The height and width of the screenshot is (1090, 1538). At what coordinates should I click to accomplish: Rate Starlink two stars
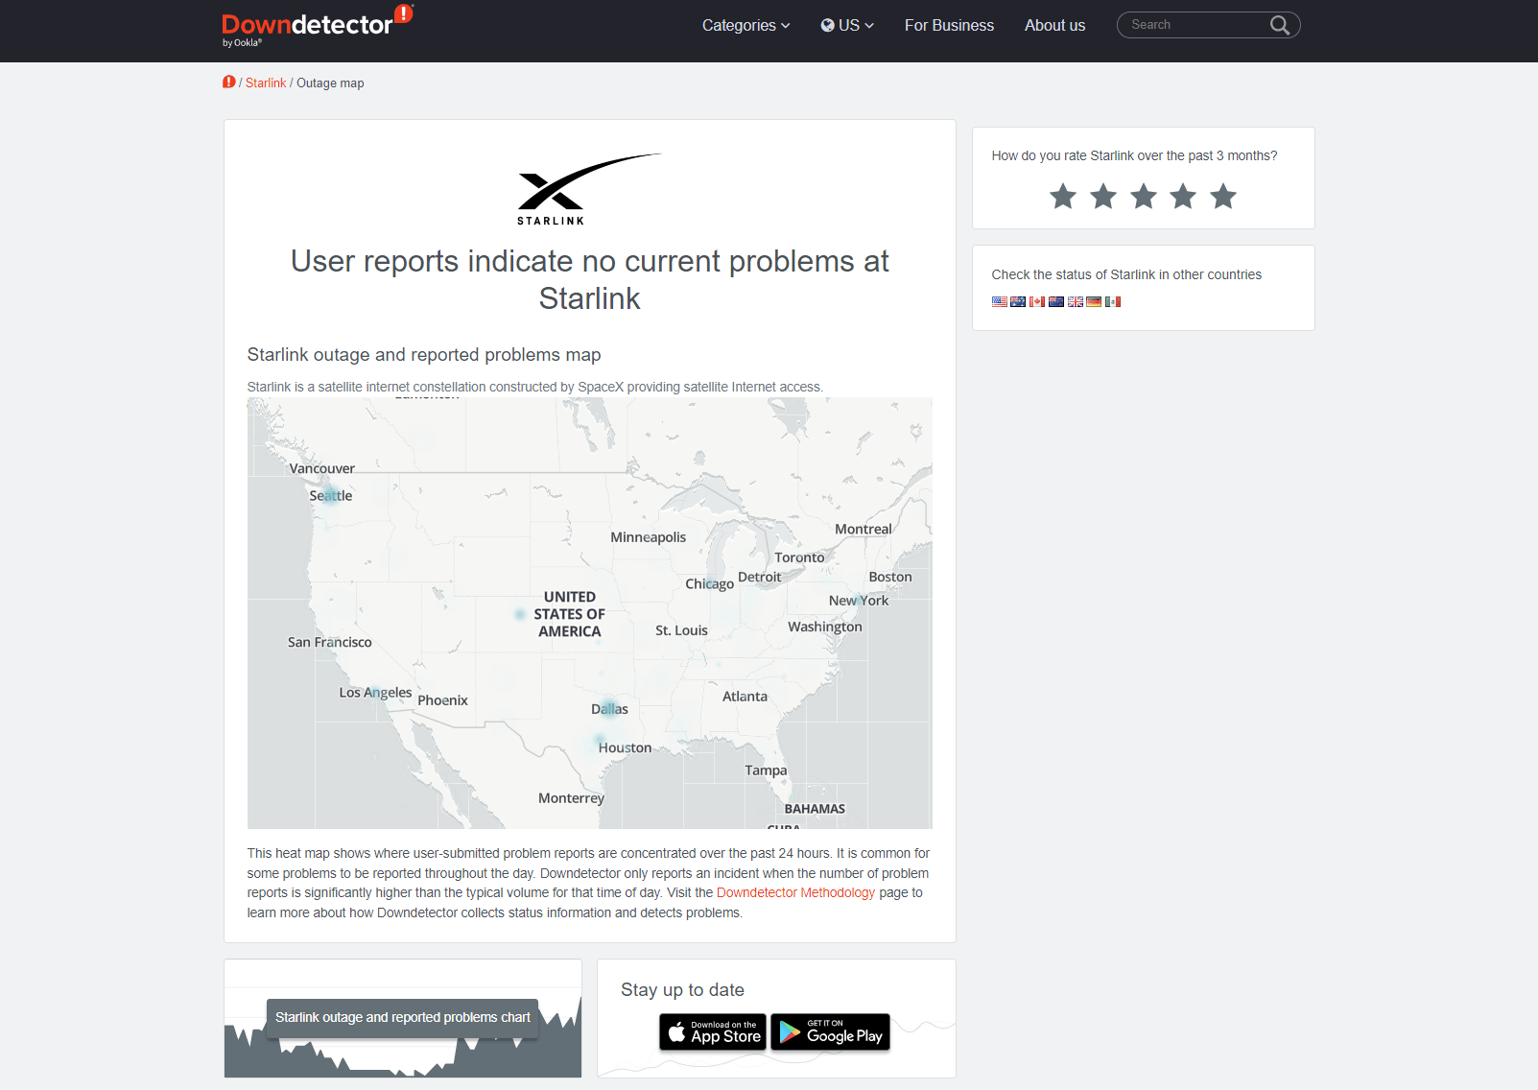coord(1103,197)
